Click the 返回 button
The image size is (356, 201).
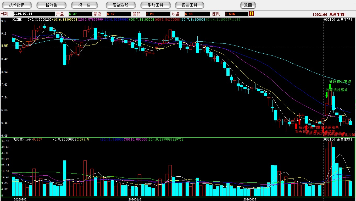(x=248, y=5)
